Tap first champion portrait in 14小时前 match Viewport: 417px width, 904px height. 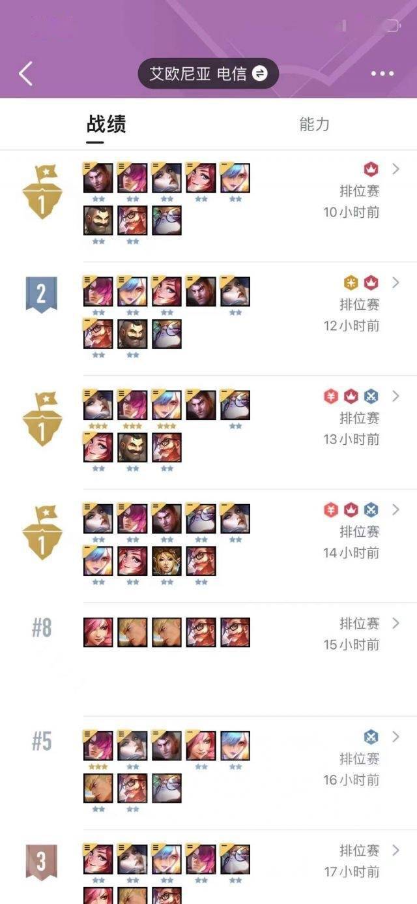[98, 519]
